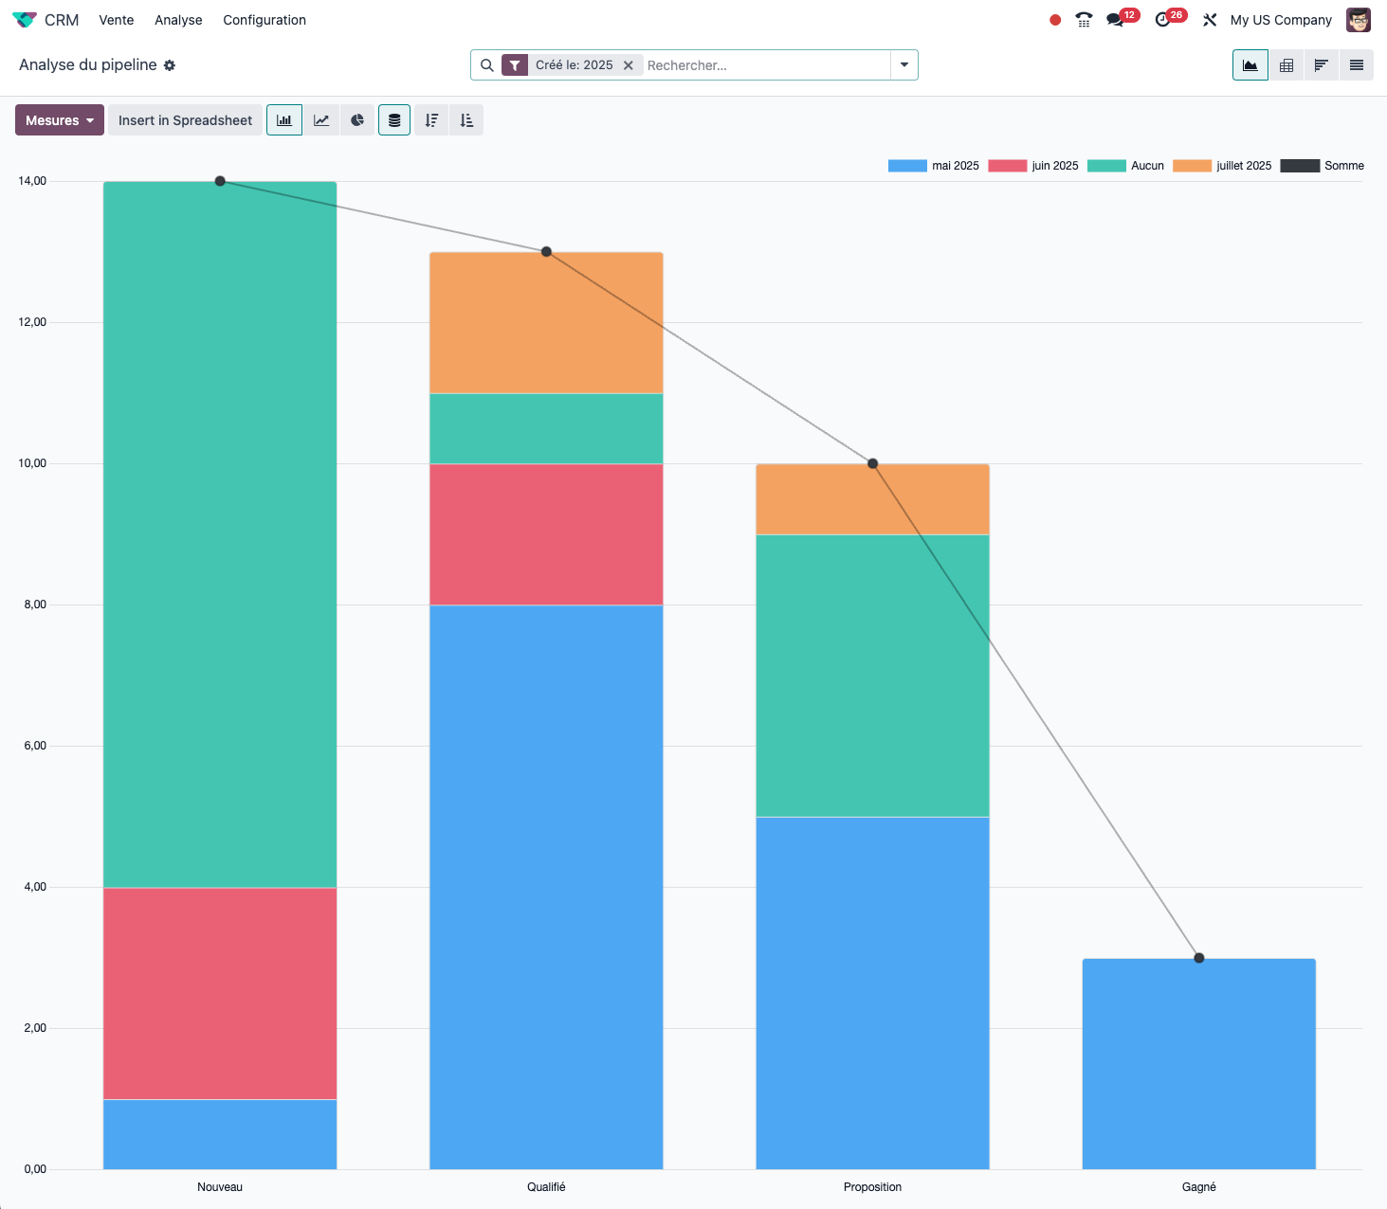The height and width of the screenshot is (1209, 1387).
Task: Open the Analyse menu
Action: coord(178,20)
